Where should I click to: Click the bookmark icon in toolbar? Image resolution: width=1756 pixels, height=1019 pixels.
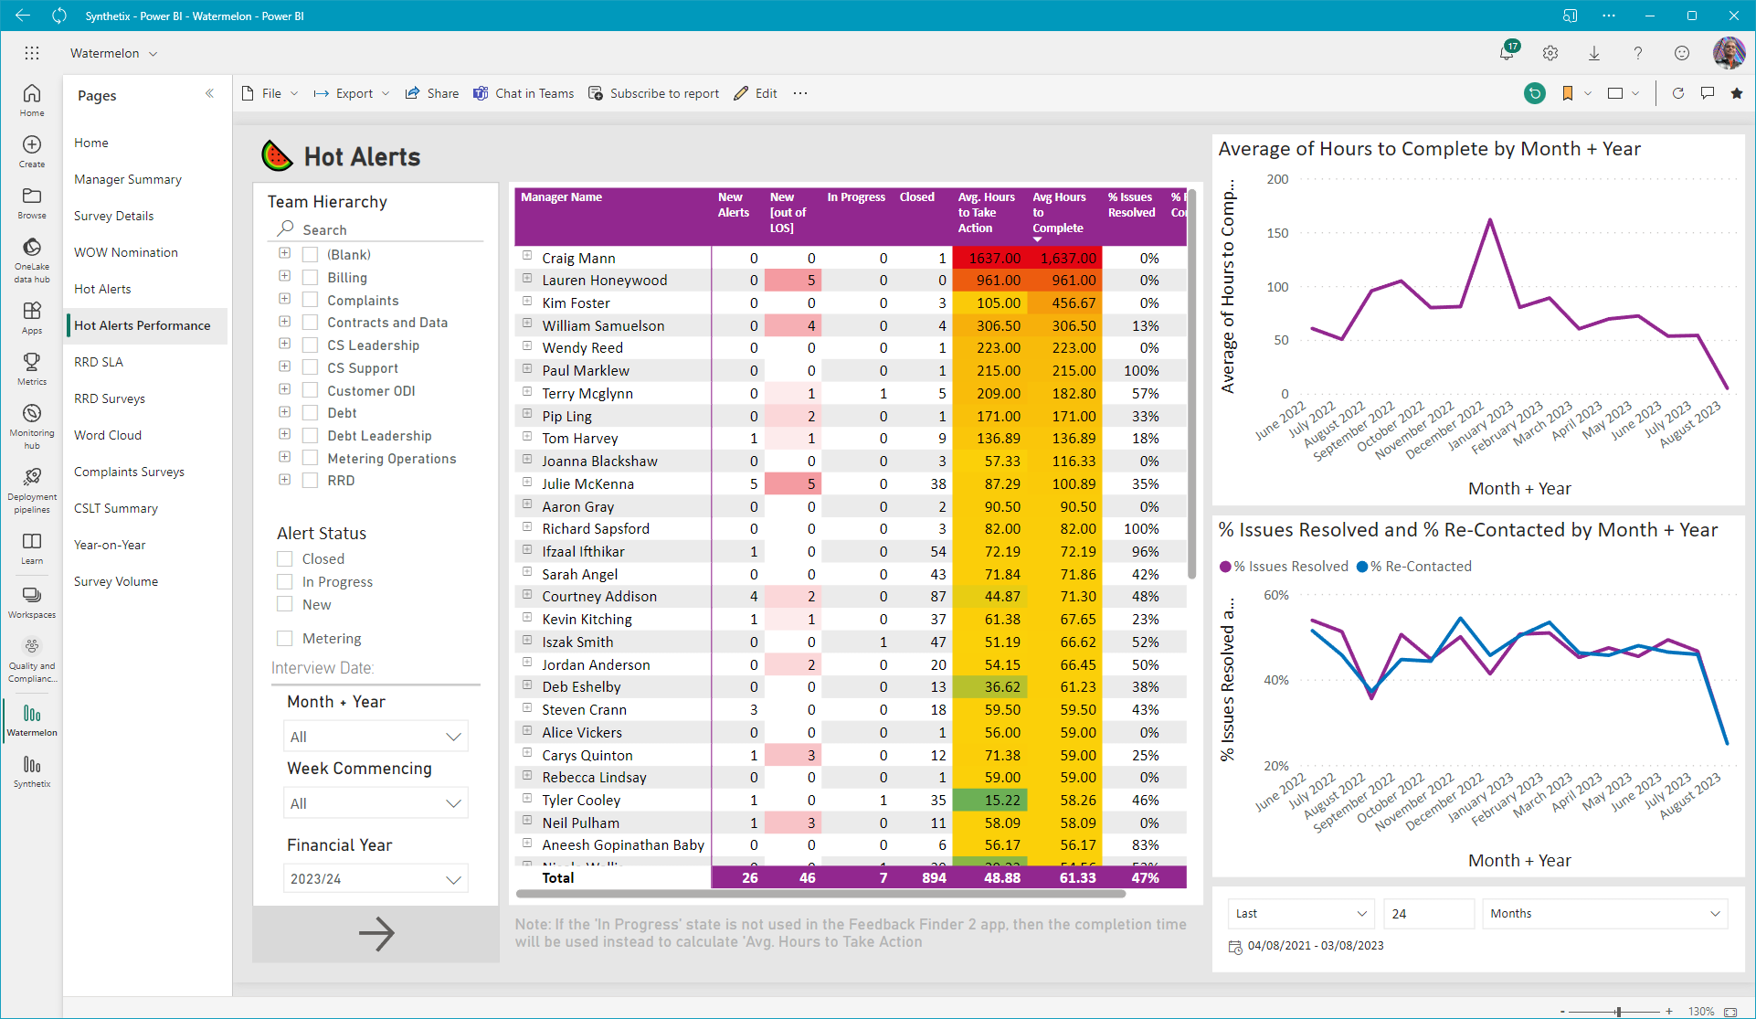pos(1568,93)
